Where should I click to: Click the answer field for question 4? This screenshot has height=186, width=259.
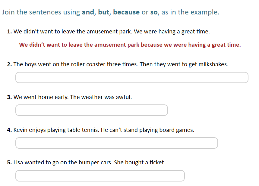click(x=116, y=143)
